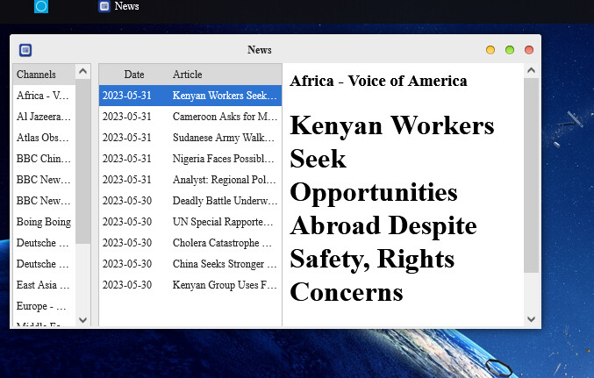This screenshot has width=594, height=378.
Task: Click the News app icon in window titlebar
Action: point(25,50)
